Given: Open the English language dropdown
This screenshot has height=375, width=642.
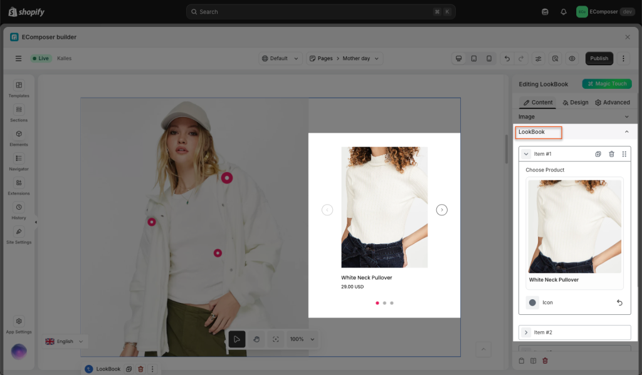Looking at the screenshot, I should click(65, 341).
